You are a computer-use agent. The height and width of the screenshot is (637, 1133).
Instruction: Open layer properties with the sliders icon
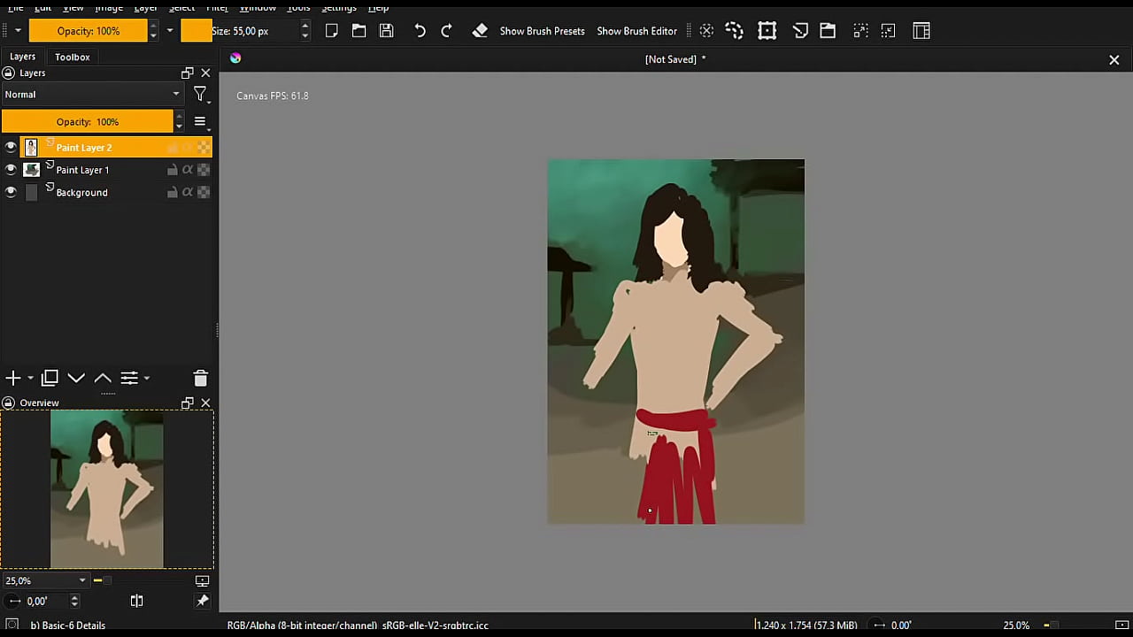click(x=129, y=378)
